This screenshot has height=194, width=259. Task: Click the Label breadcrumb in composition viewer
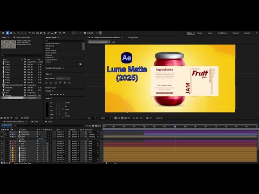point(113,42)
